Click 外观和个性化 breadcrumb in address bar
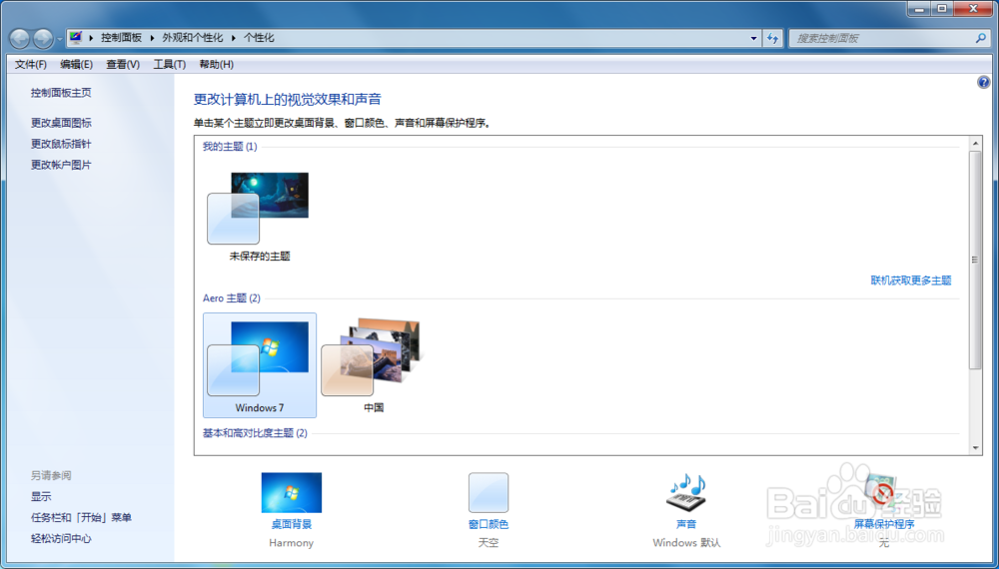The image size is (999, 569). point(193,38)
